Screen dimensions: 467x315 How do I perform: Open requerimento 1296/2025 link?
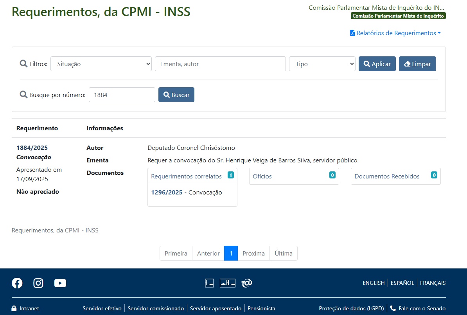[167, 192]
